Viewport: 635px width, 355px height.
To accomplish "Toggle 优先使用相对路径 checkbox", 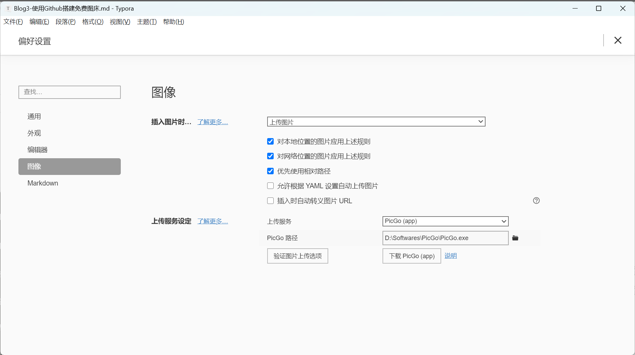I will tap(270, 171).
